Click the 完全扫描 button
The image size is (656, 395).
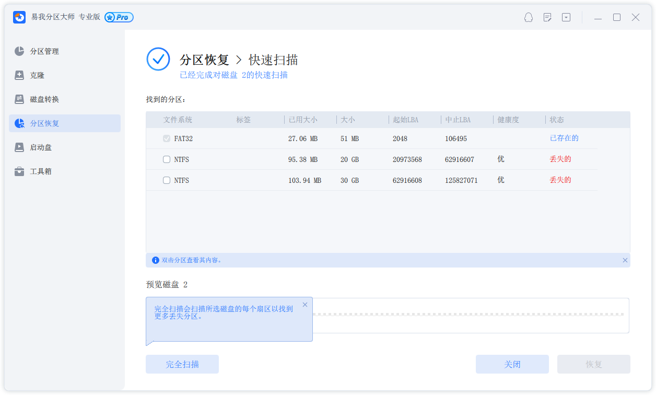click(x=182, y=364)
